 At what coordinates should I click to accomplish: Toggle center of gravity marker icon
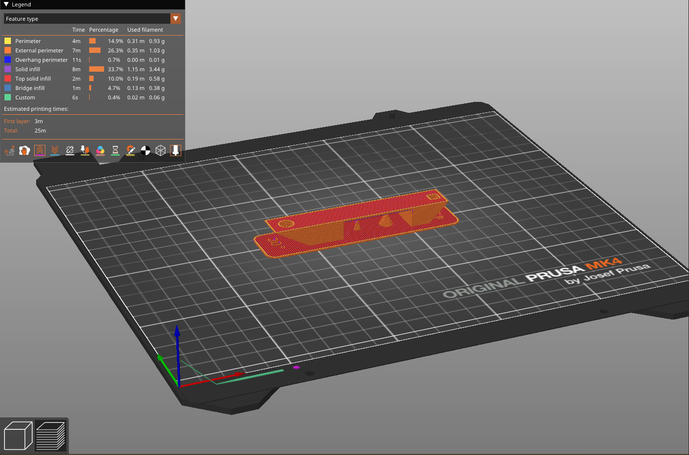pos(146,150)
